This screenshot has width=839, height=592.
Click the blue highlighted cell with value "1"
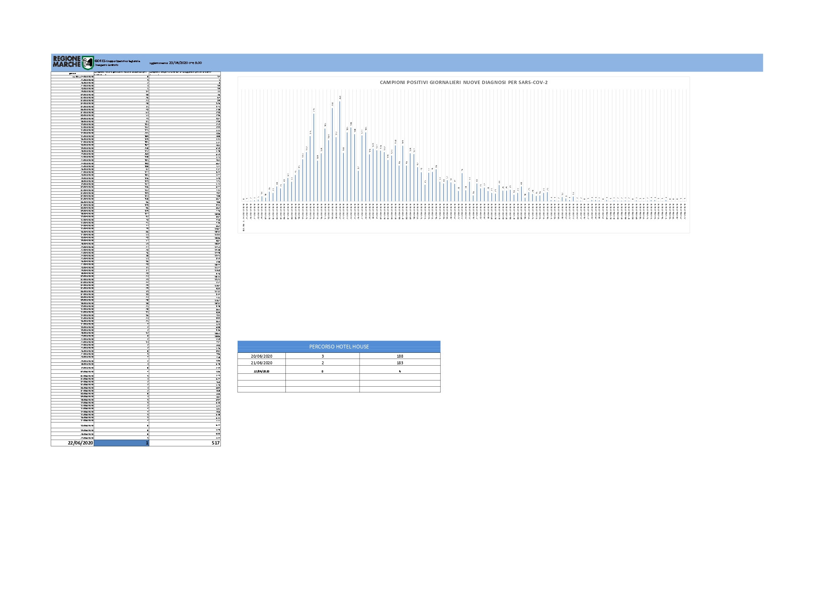[121, 443]
